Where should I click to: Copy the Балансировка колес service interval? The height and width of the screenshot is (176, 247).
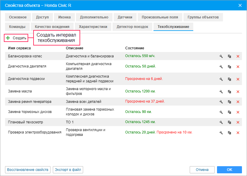229,56
